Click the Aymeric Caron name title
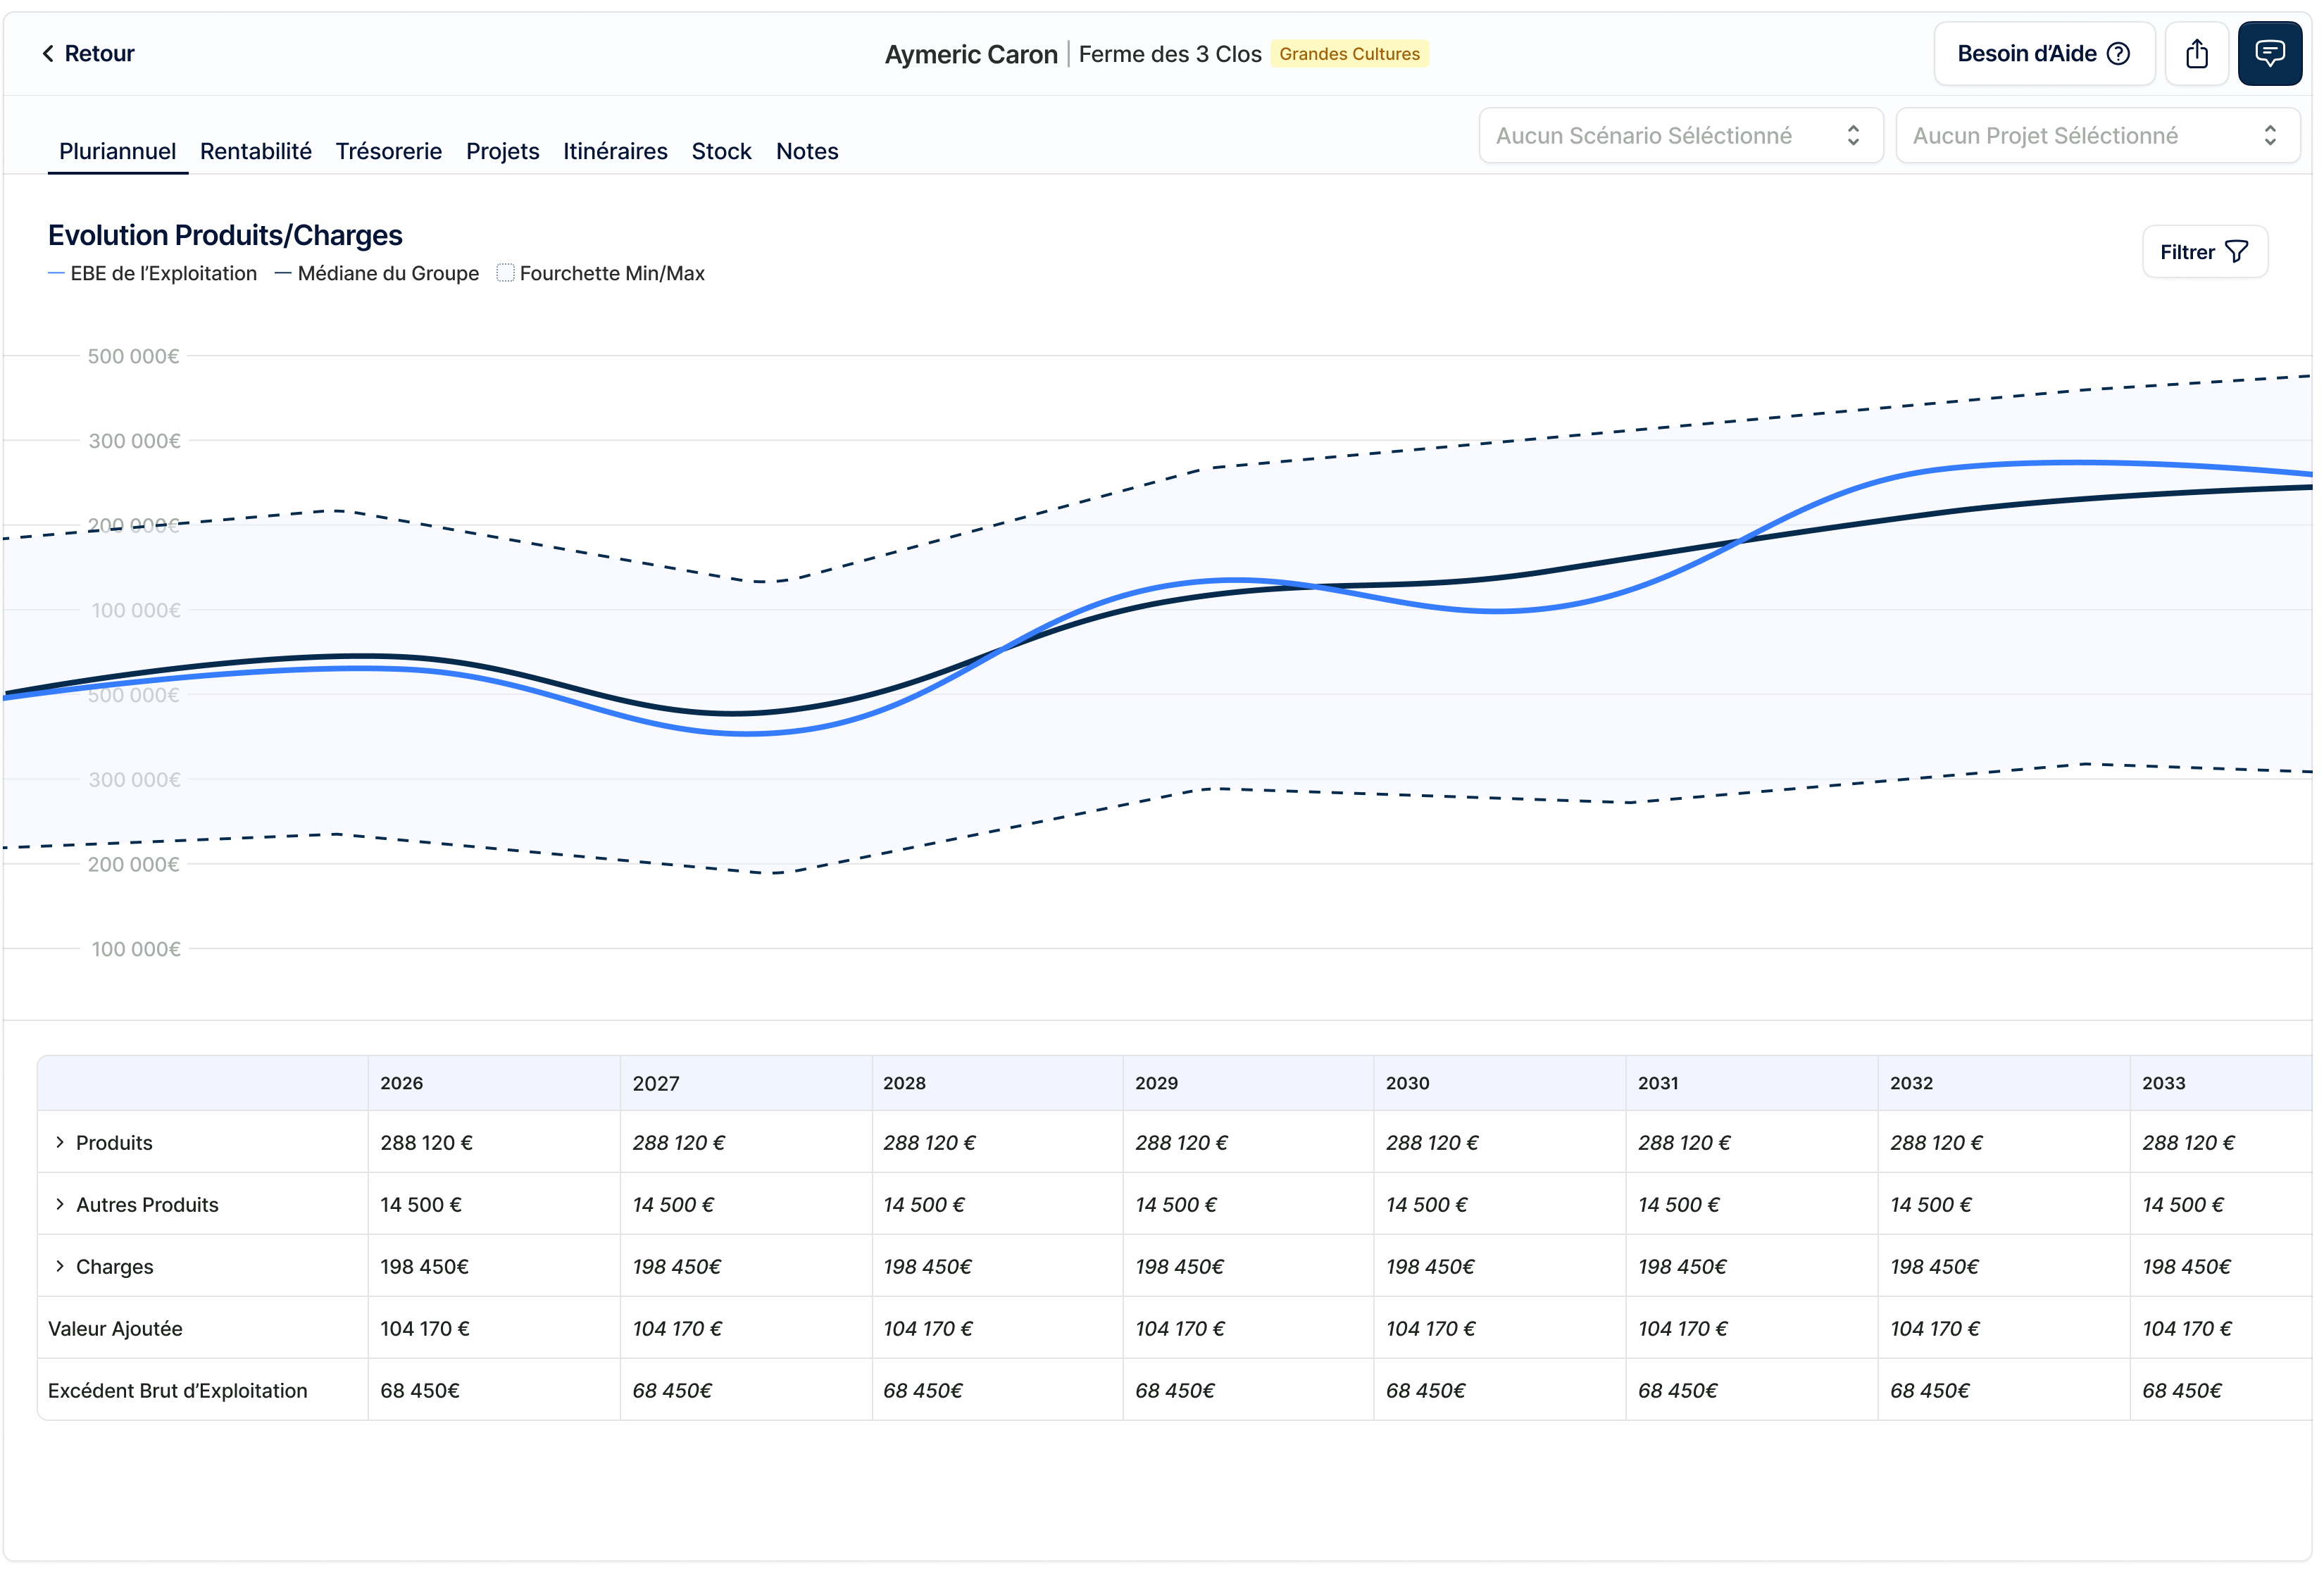 [971, 54]
